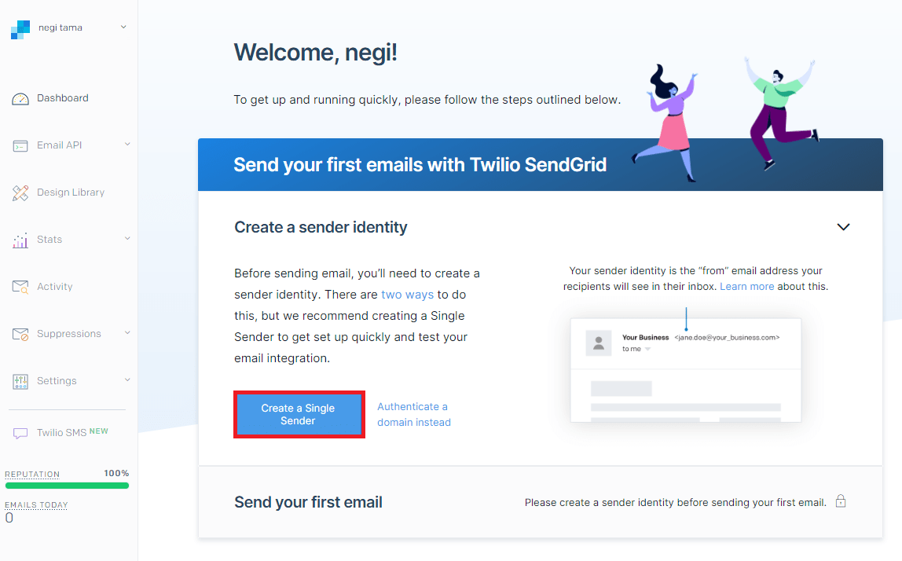
Task: Collapse the Create a sender identity section
Action: pos(843,227)
